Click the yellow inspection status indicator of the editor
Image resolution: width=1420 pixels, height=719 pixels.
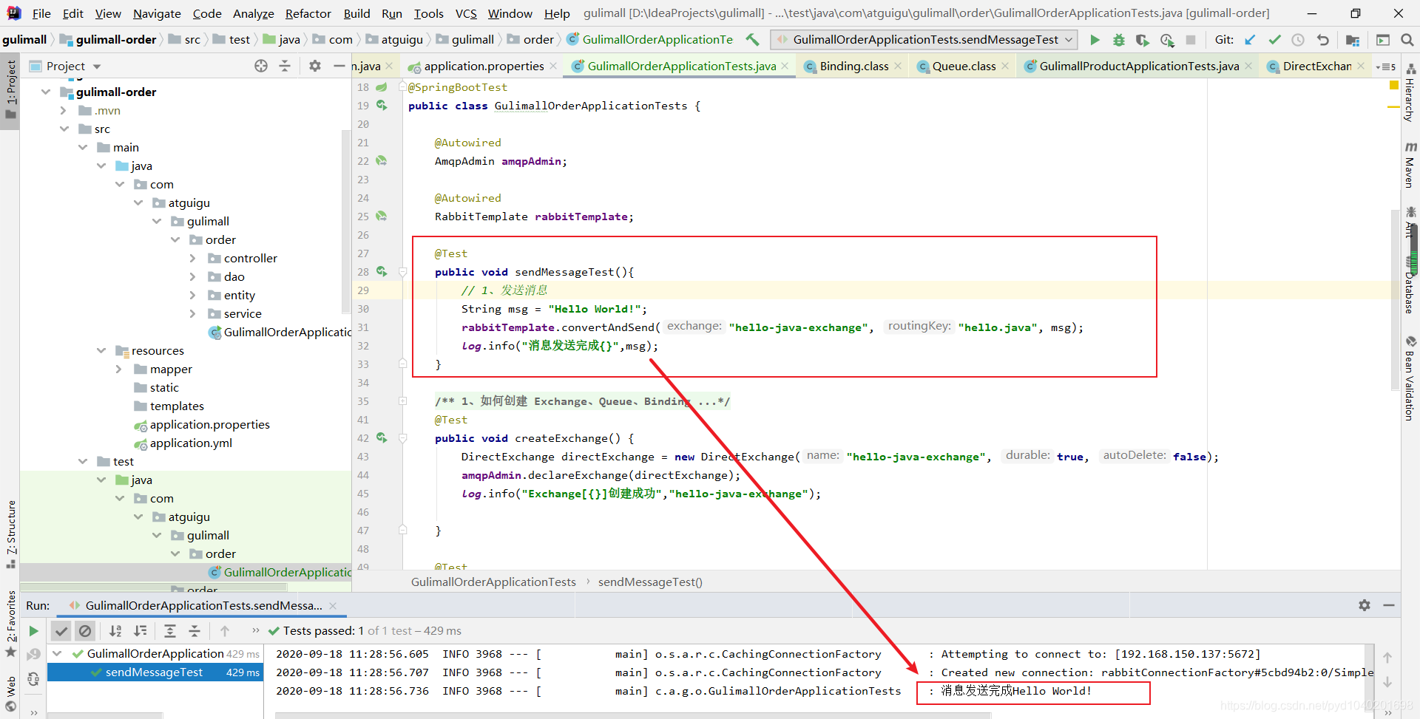[1394, 86]
